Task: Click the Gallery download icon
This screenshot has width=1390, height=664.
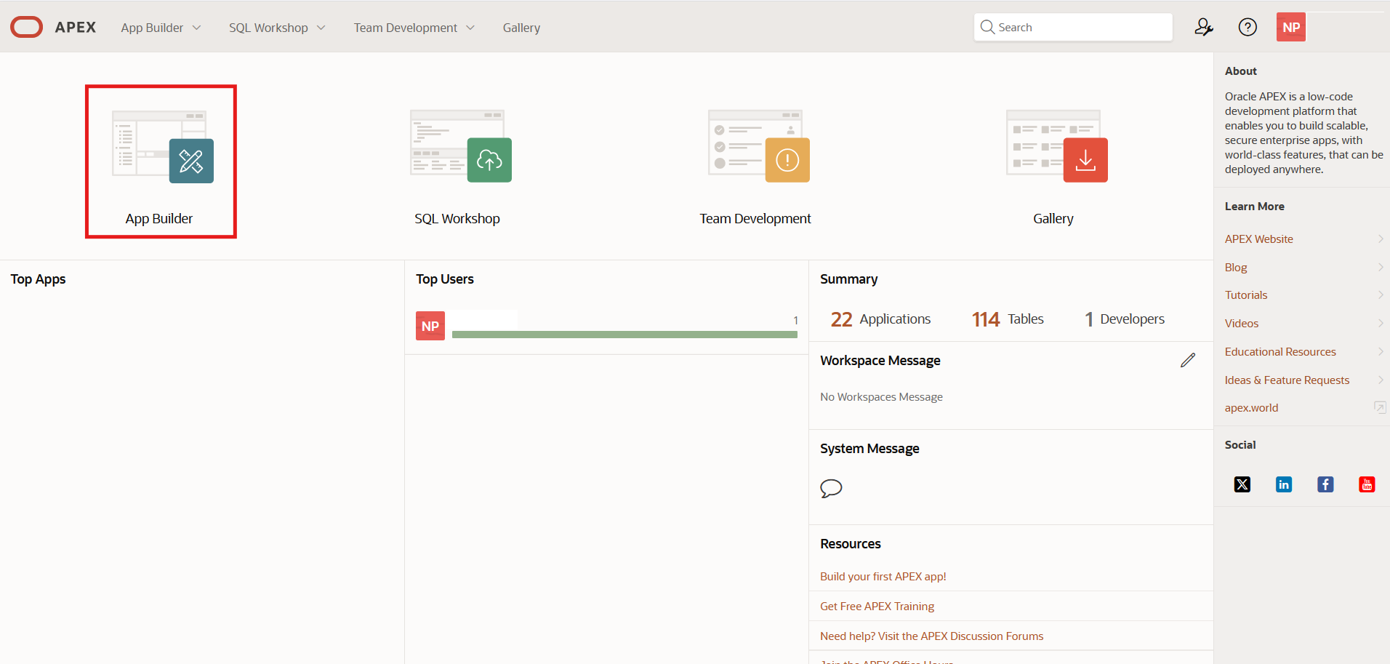Action: point(1085,160)
